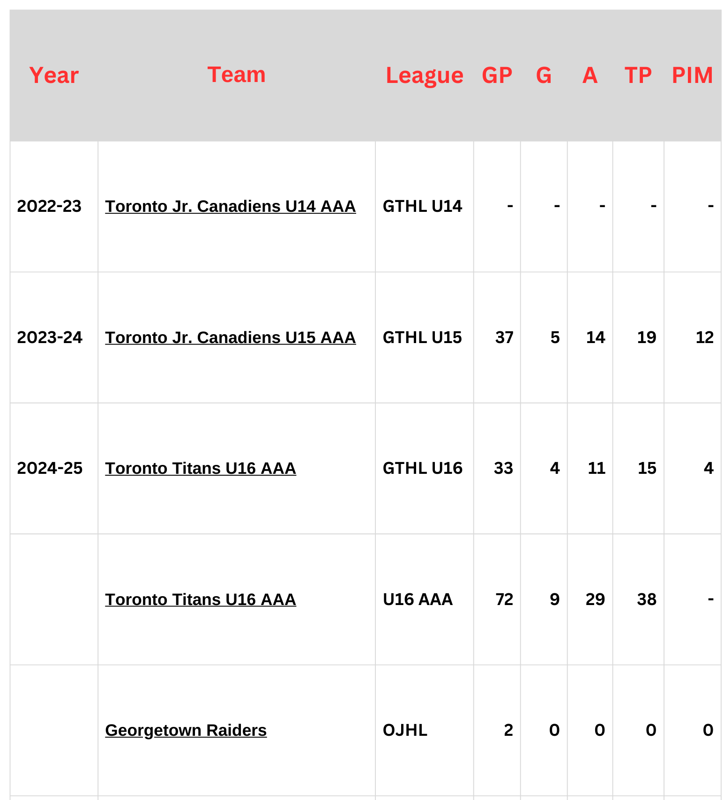The height and width of the screenshot is (800, 724).
Task: Select the PIM column header
Action: pyautogui.click(x=692, y=75)
